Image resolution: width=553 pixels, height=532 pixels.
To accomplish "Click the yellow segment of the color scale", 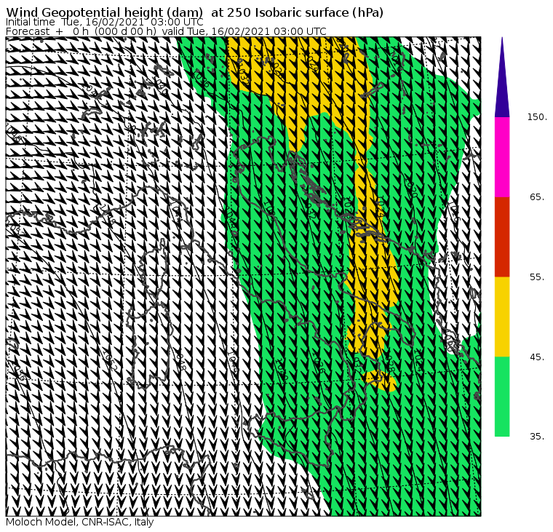I will [502, 317].
